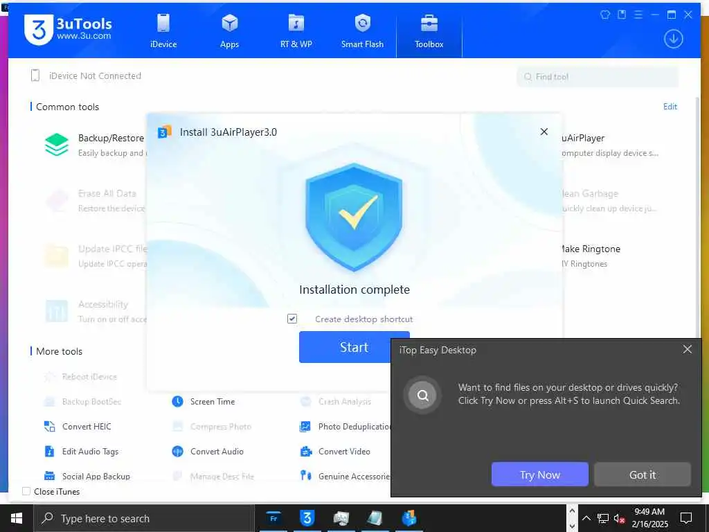Open the Backup BootSec tool

[82, 402]
